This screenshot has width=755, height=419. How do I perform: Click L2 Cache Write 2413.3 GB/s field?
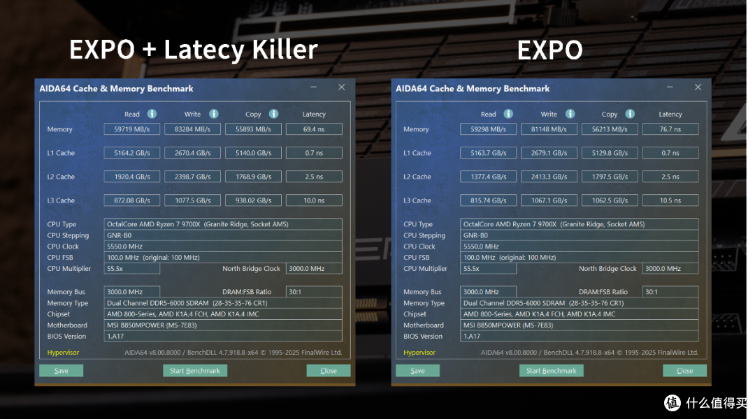(549, 177)
